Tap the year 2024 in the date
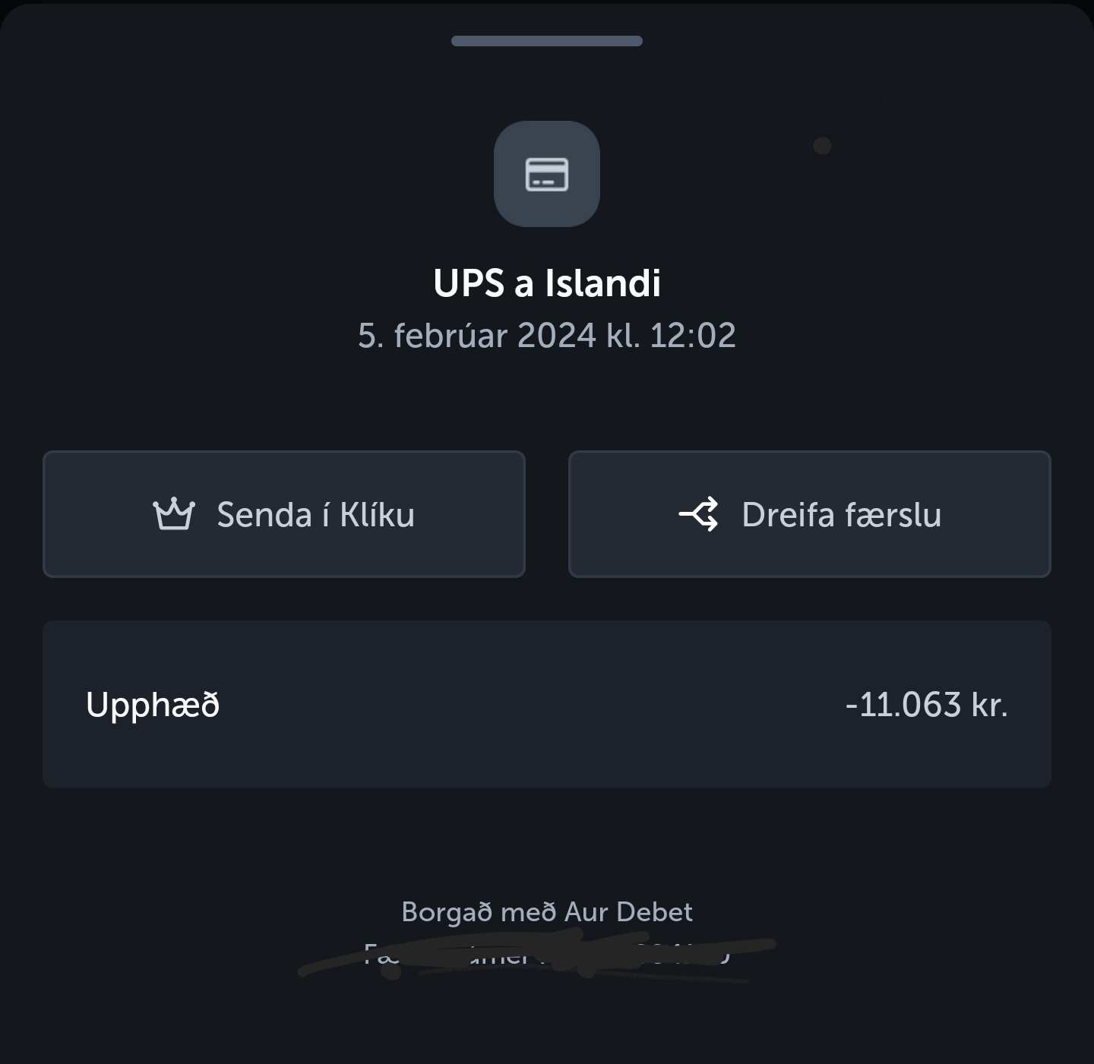 pos(556,335)
